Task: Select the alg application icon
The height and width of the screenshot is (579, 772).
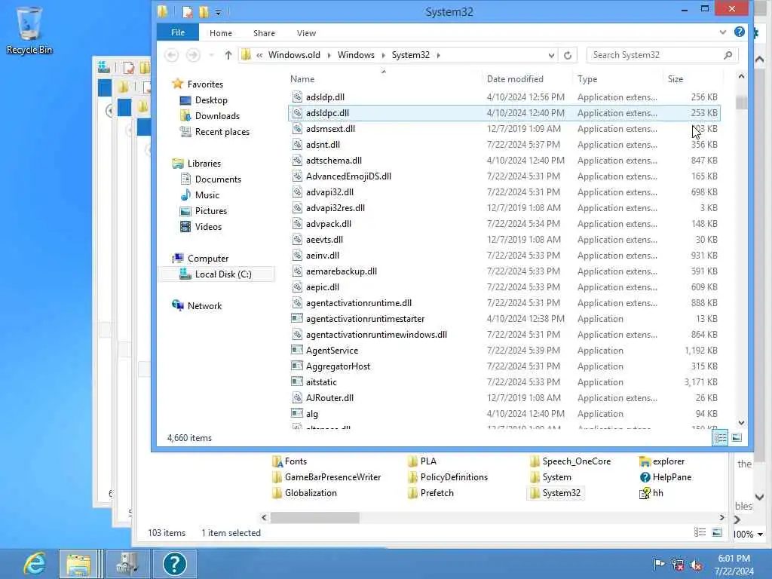Action: click(297, 414)
